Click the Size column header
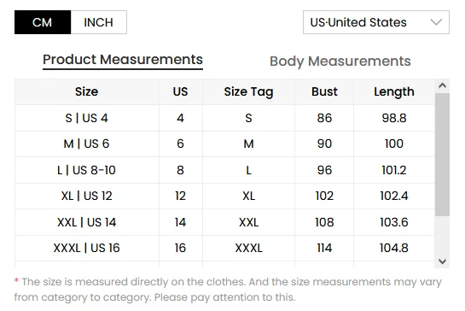 pos(86,91)
